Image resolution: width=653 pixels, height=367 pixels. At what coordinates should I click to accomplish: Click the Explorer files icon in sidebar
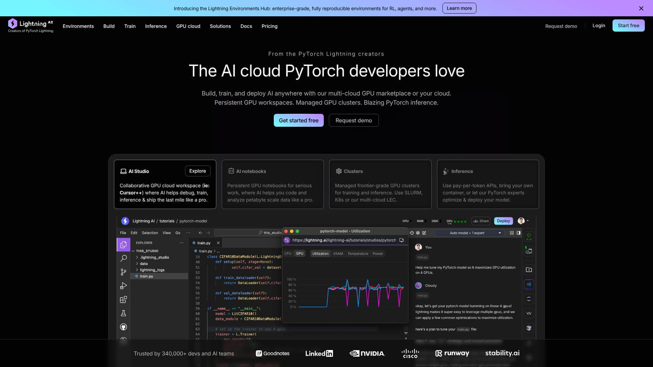pos(123,245)
